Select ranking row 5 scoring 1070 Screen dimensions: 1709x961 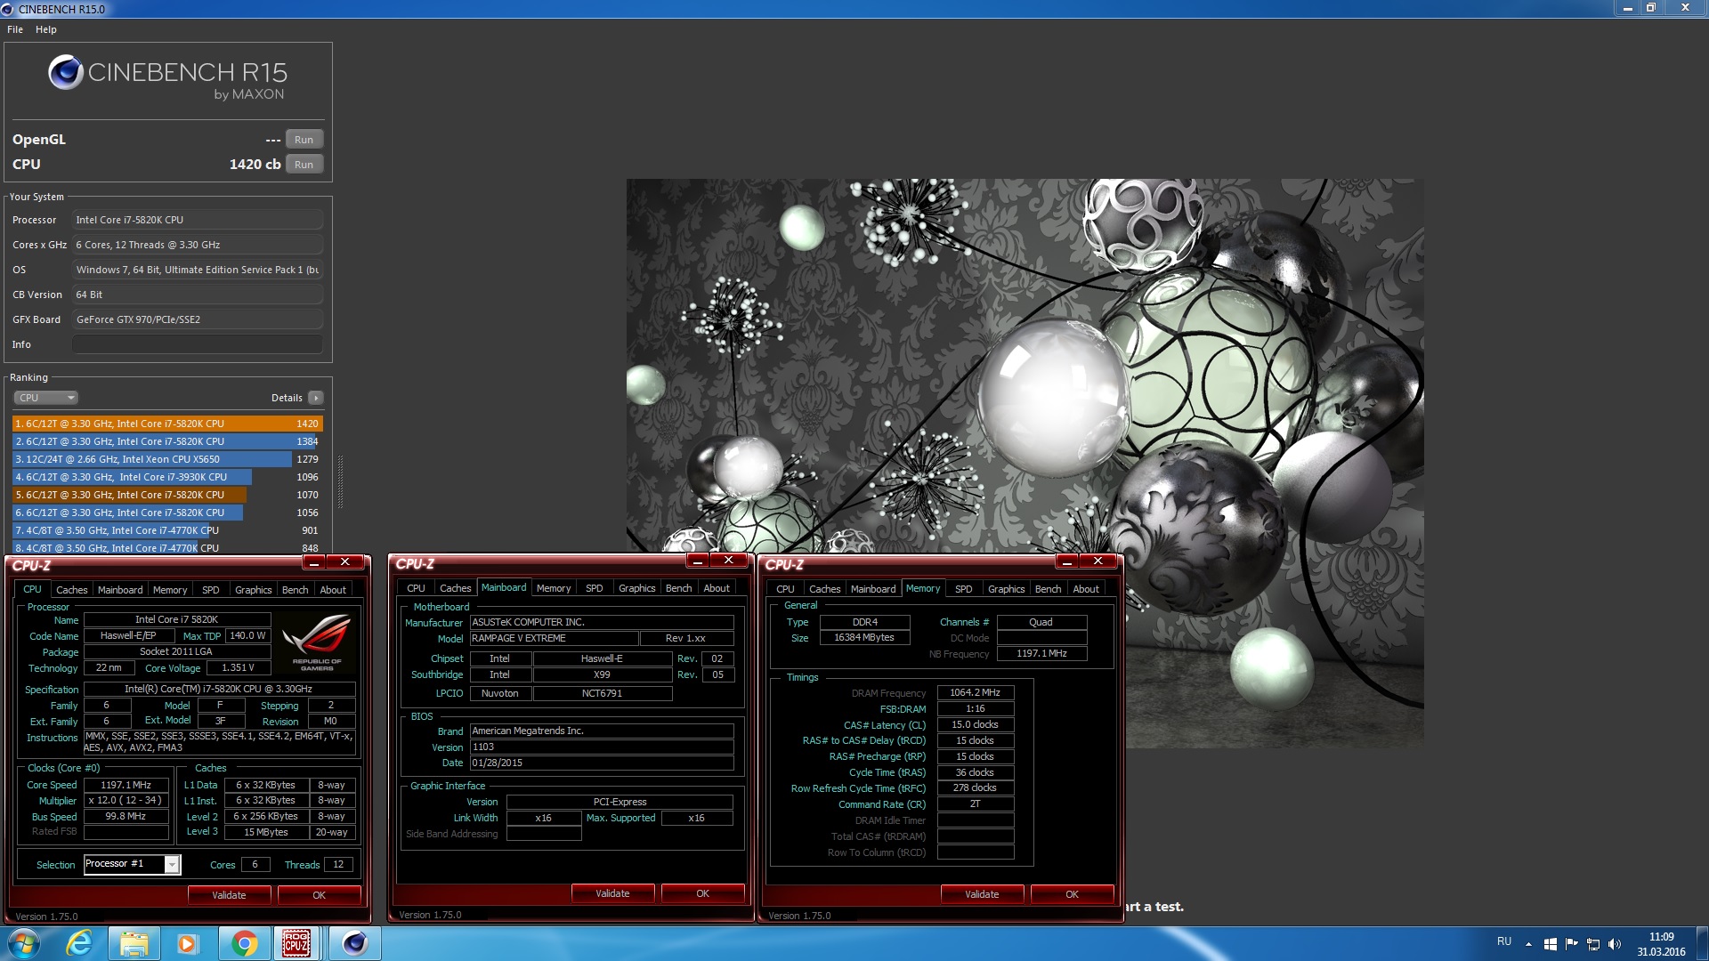click(x=167, y=495)
